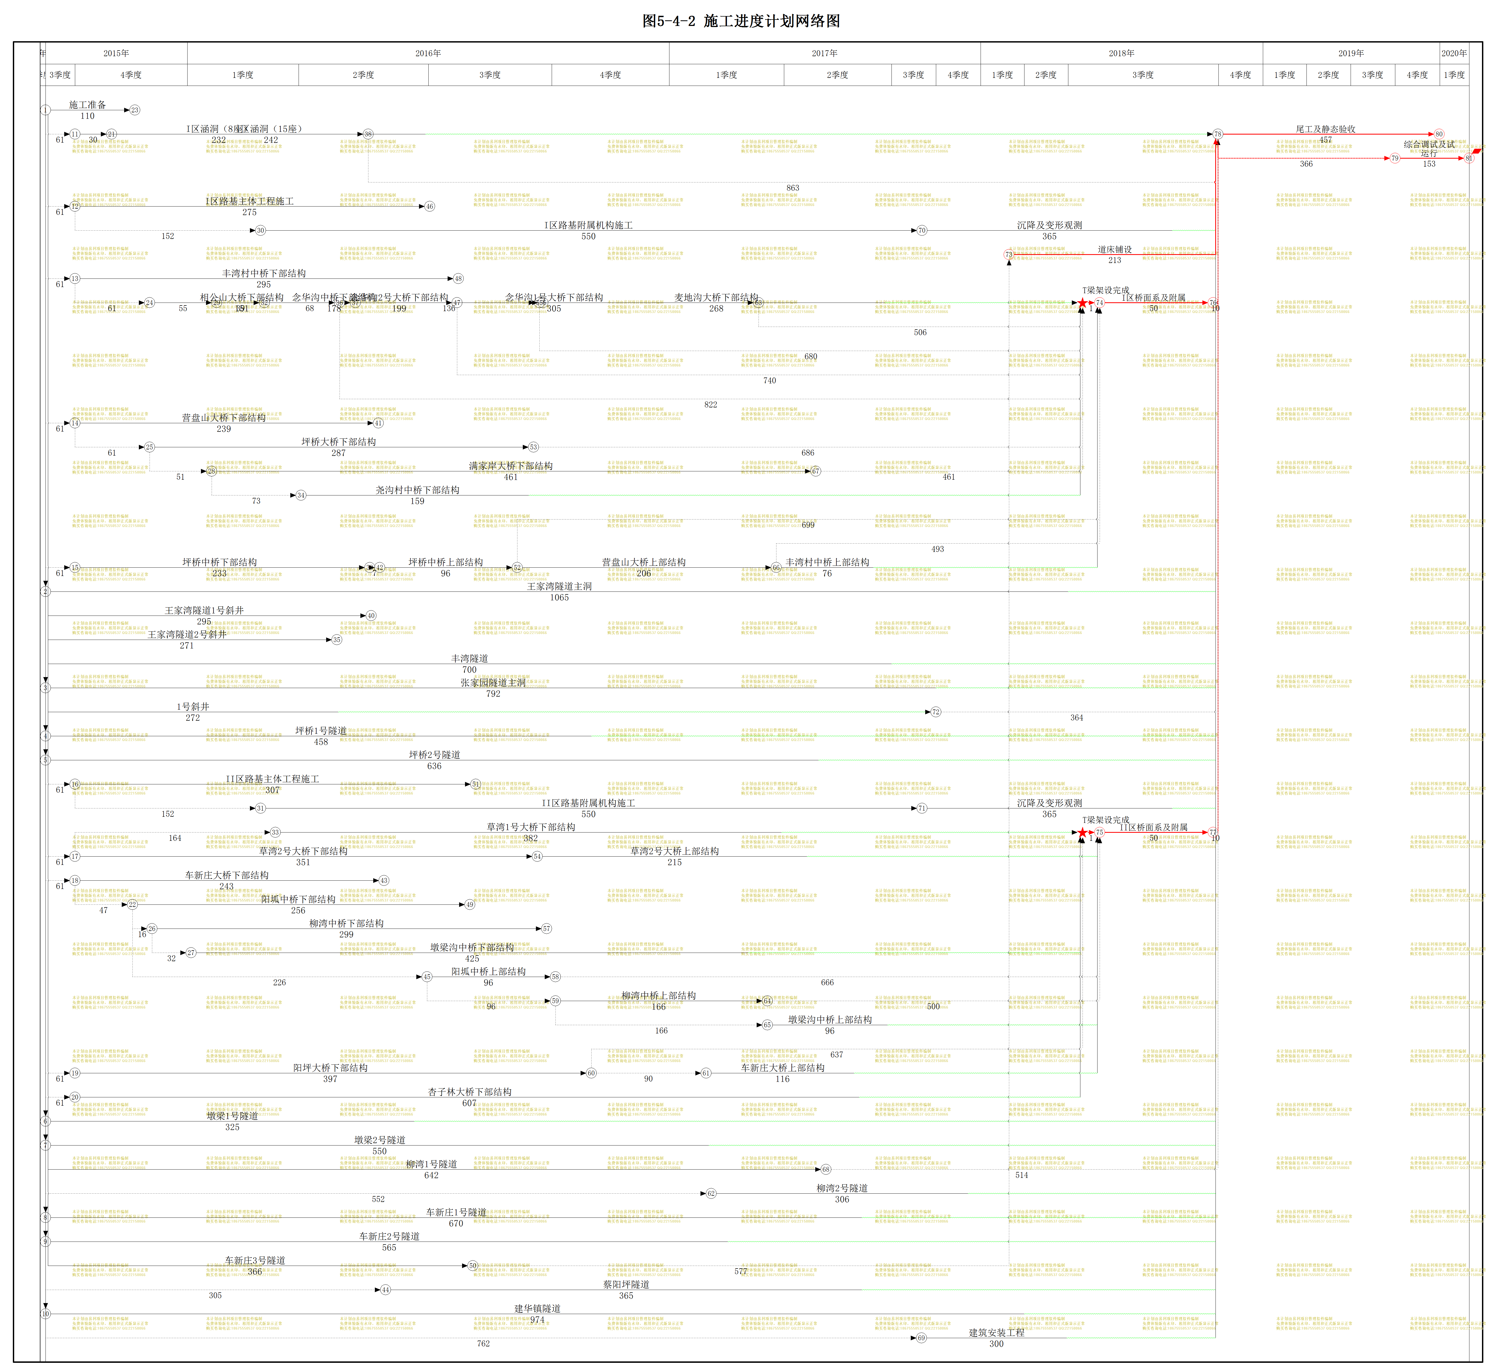This screenshot has height=1363, width=1486.
Task: Click node 66 before 丰湾村中桥上部结构
Action: pos(776,568)
